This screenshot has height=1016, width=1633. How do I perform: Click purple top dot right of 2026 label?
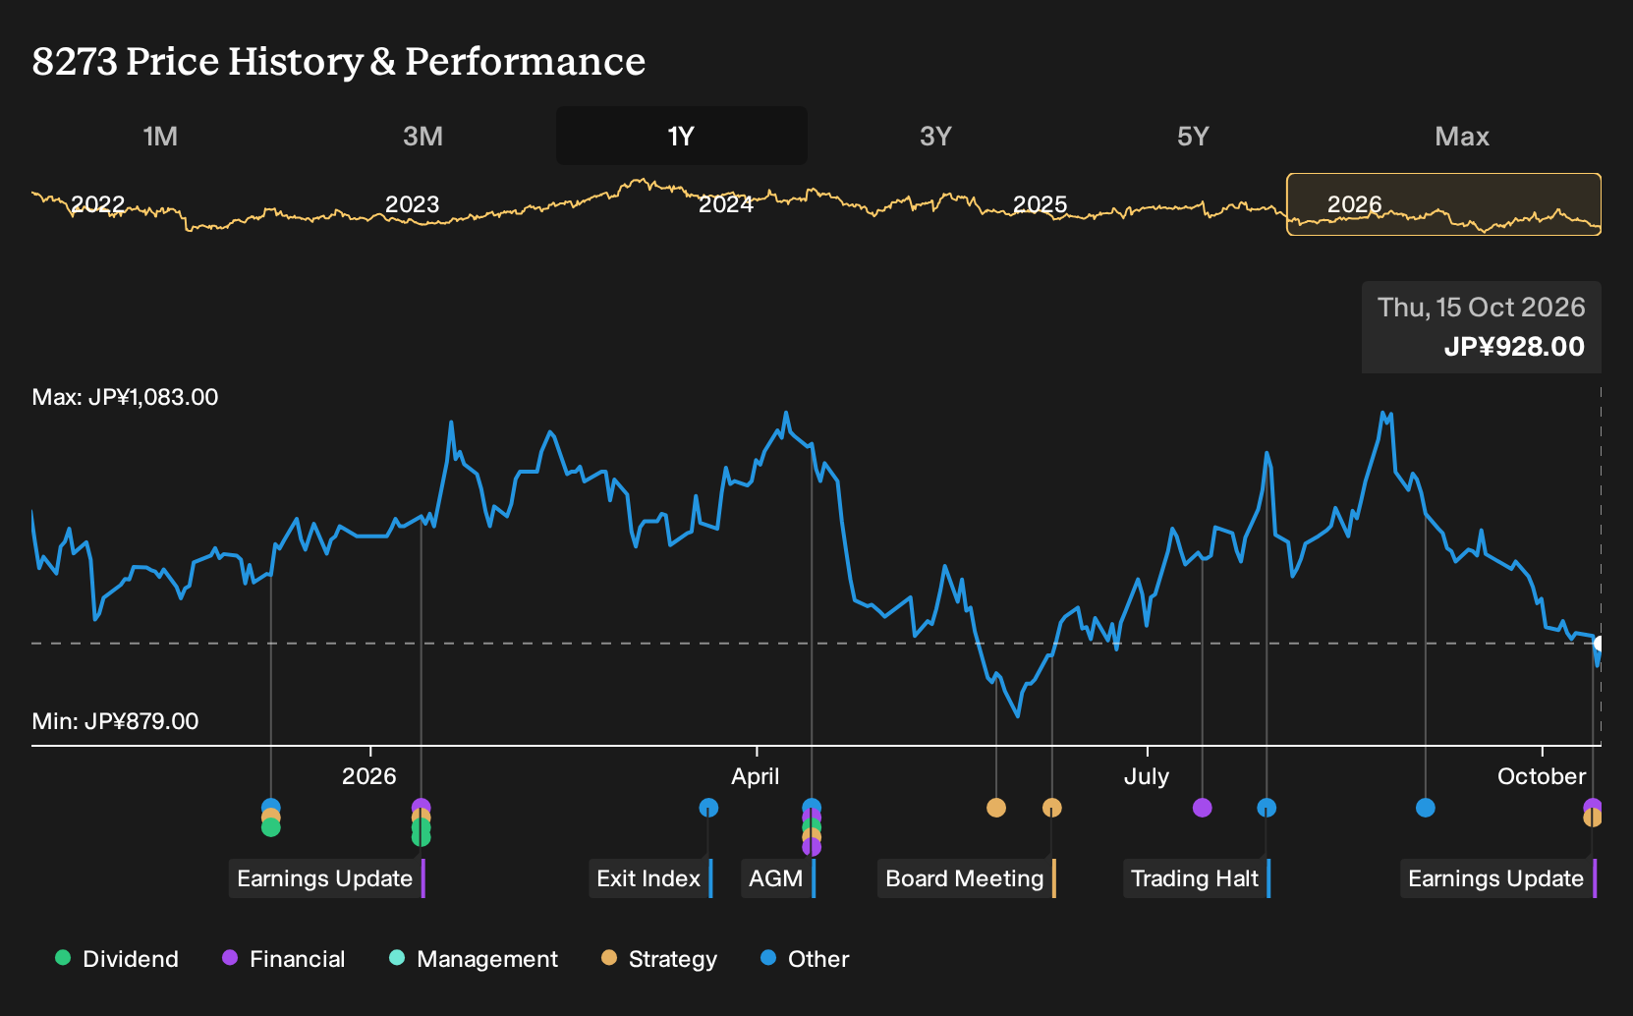pyautogui.click(x=422, y=807)
